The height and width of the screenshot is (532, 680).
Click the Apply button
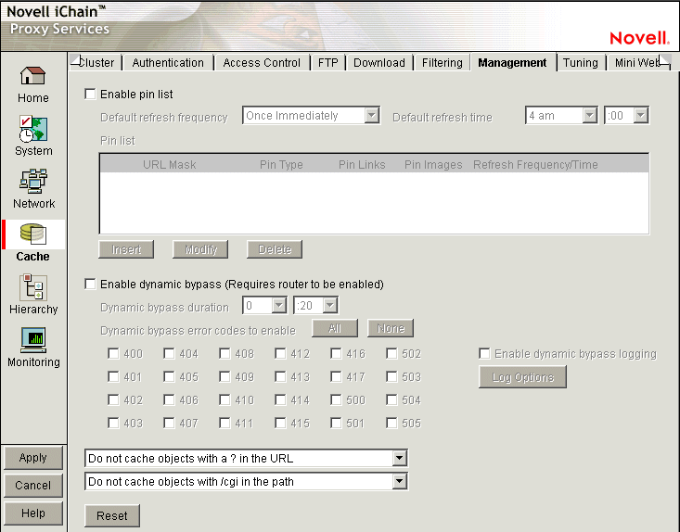[x=33, y=458]
